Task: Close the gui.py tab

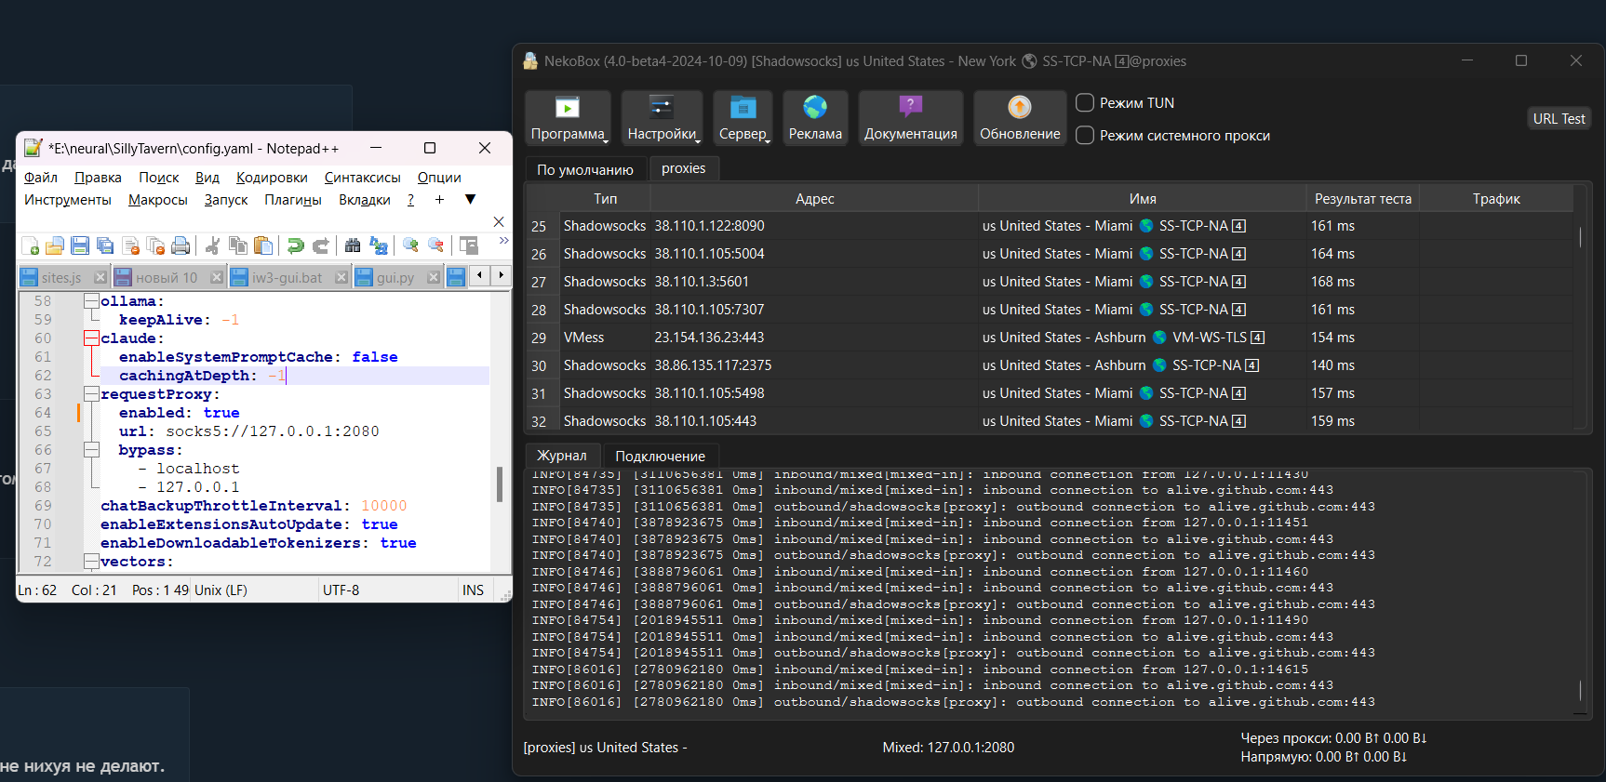Action: tap(434, 277)
